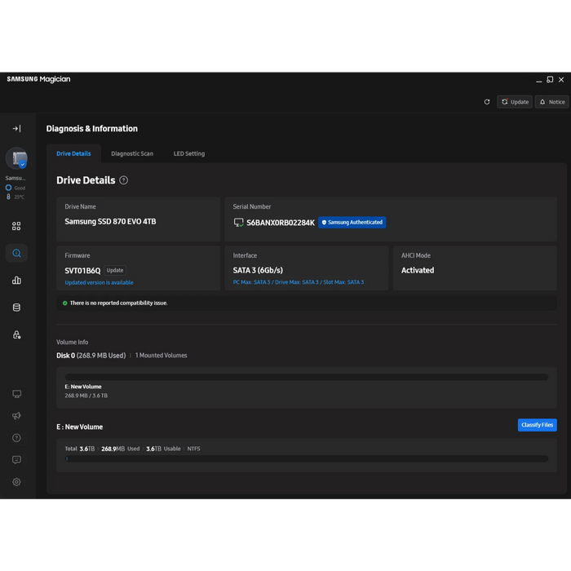The height and width of the screenshot is (571, 571).
Task: Click the firmware Update button
Action: 115,270
